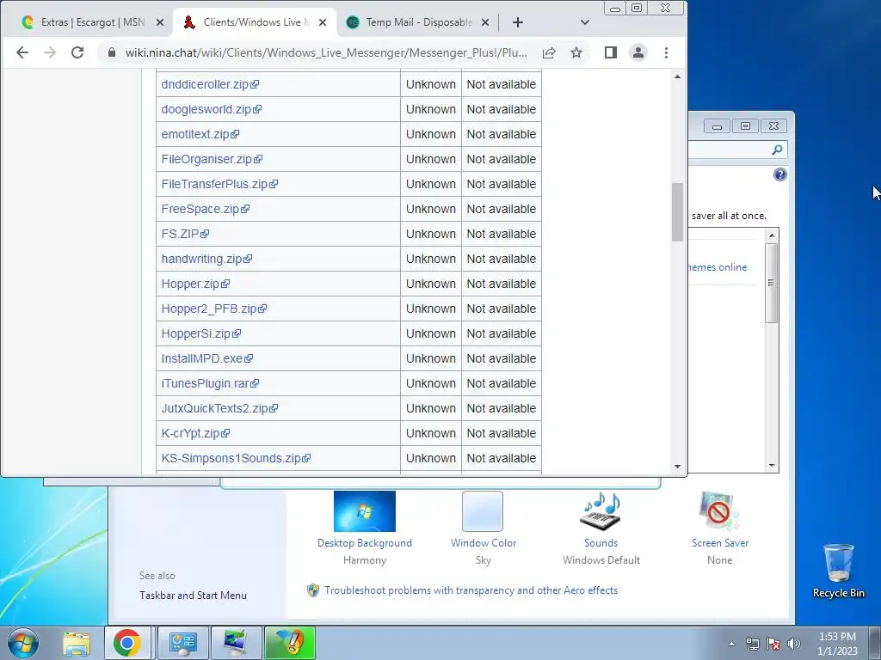Image resolution: width=881 pixels, height=660 pixels.
Task: Click the Personalization themes list scrollbar
Action: point(772,283)
